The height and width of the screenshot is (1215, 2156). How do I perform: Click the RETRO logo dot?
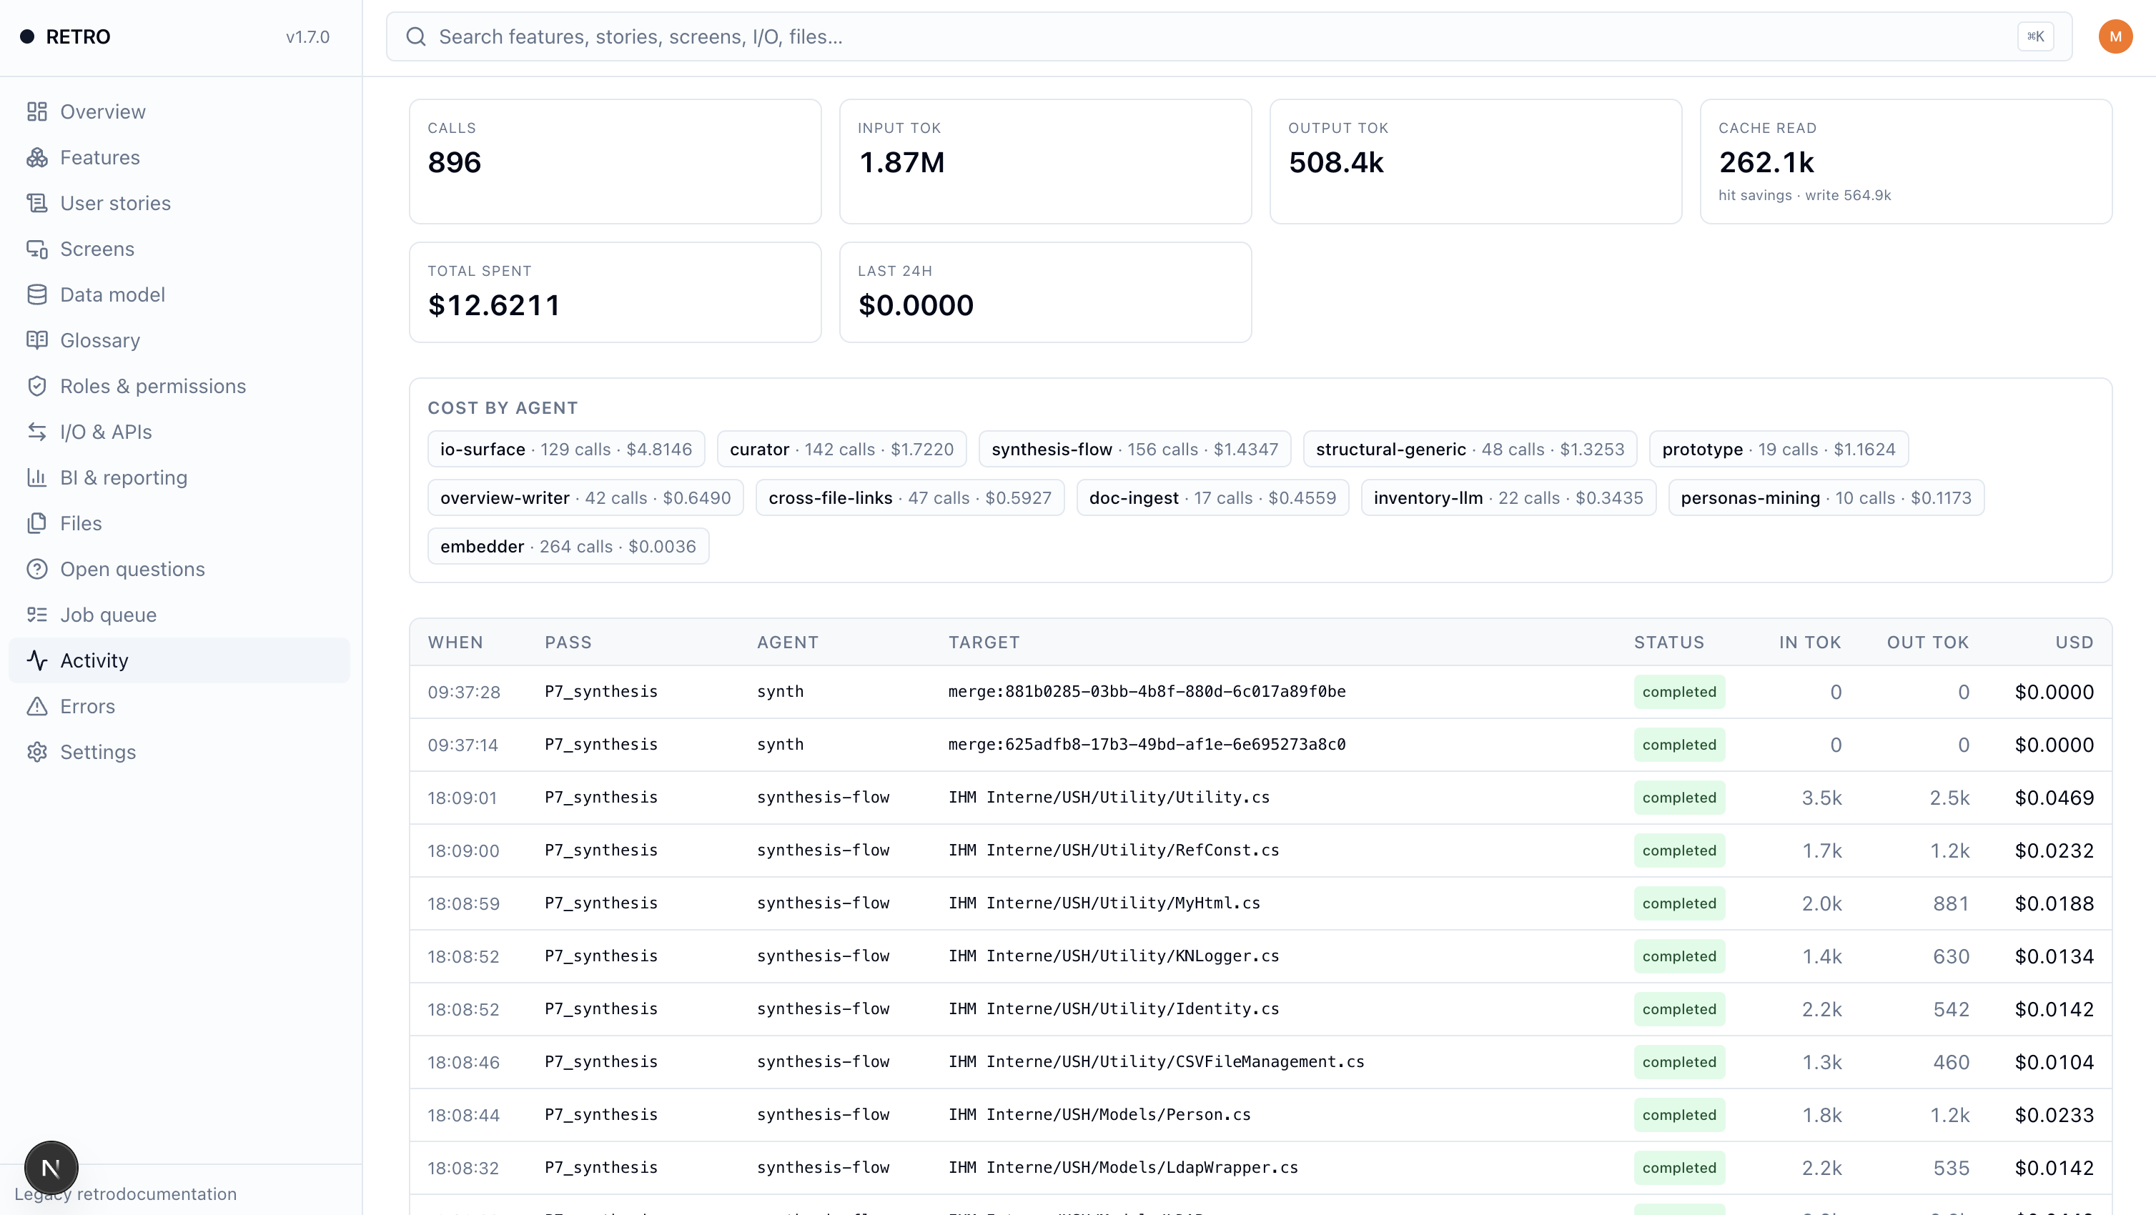point(28,36)
